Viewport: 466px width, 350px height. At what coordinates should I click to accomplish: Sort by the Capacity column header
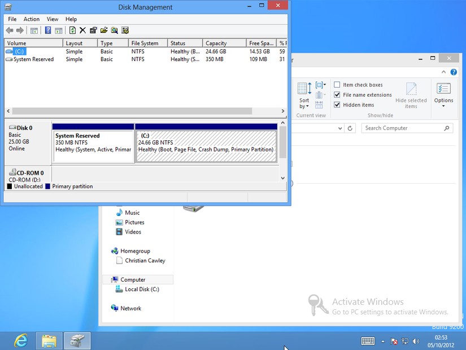click(224, 43)
